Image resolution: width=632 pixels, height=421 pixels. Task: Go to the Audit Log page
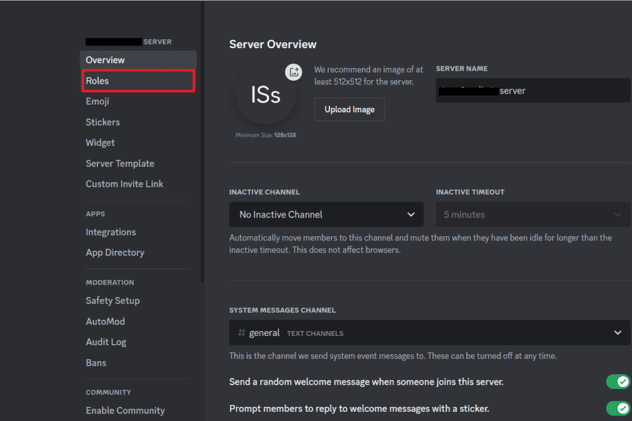coord(106,342)
